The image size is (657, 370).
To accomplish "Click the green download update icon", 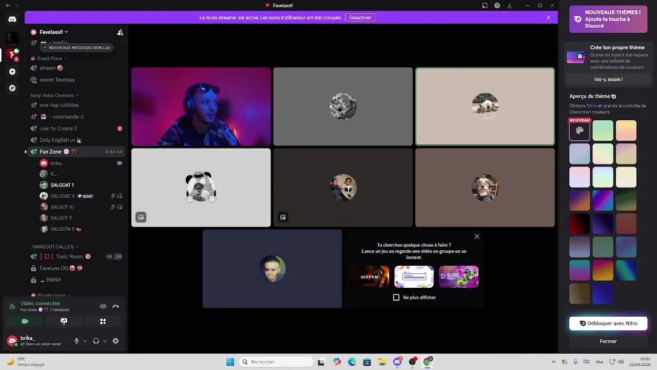I will [509, 5].
